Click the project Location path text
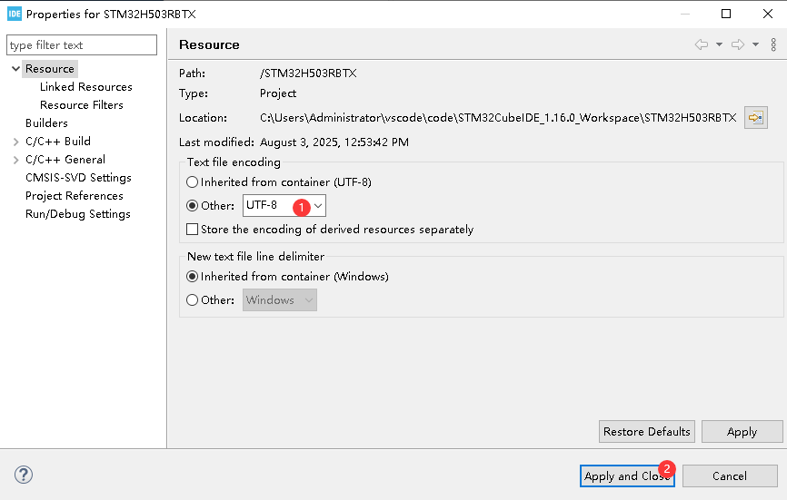The width and height of the screenshot is (787, 500). tap(498, 118)
